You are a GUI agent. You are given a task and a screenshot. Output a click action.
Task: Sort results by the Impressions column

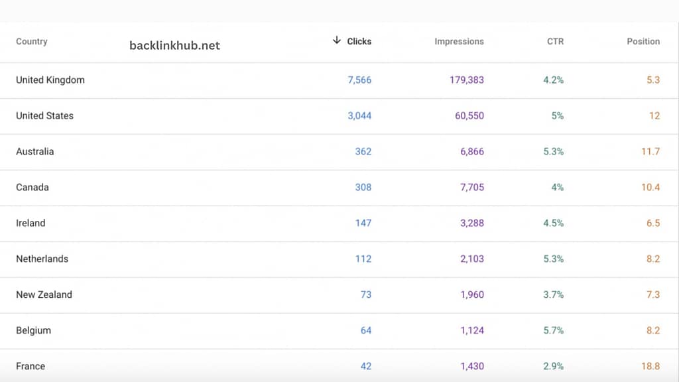459,41
